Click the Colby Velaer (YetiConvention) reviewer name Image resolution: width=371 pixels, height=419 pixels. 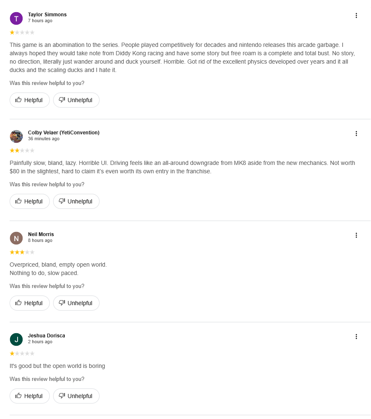pyautogui.click(x=64, y=133)
